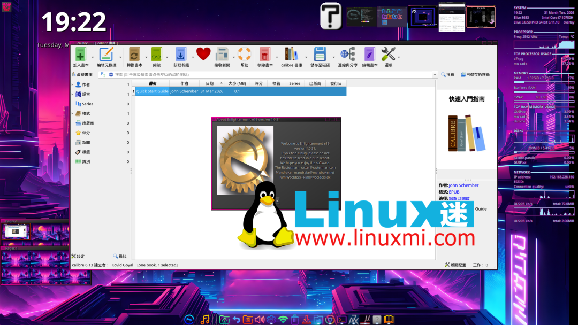
Task: Sort by the 作者 column header
Action: pyautogui.click(x=184, y=83)
